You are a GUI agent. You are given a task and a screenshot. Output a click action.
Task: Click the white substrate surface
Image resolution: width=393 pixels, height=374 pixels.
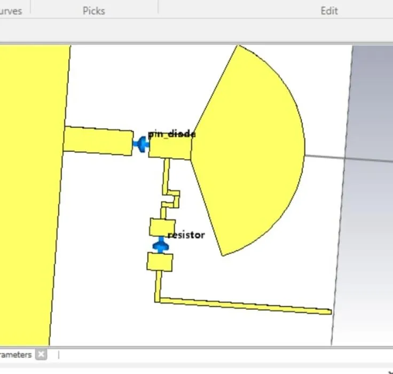107,240
